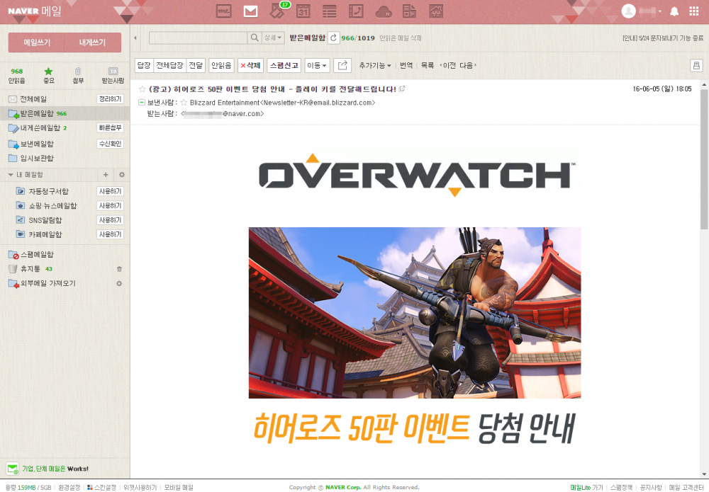Image resolution: width=709 pixels, height=492 pixels.
Task: Click inside the mail search field
Action: [198, 38]
